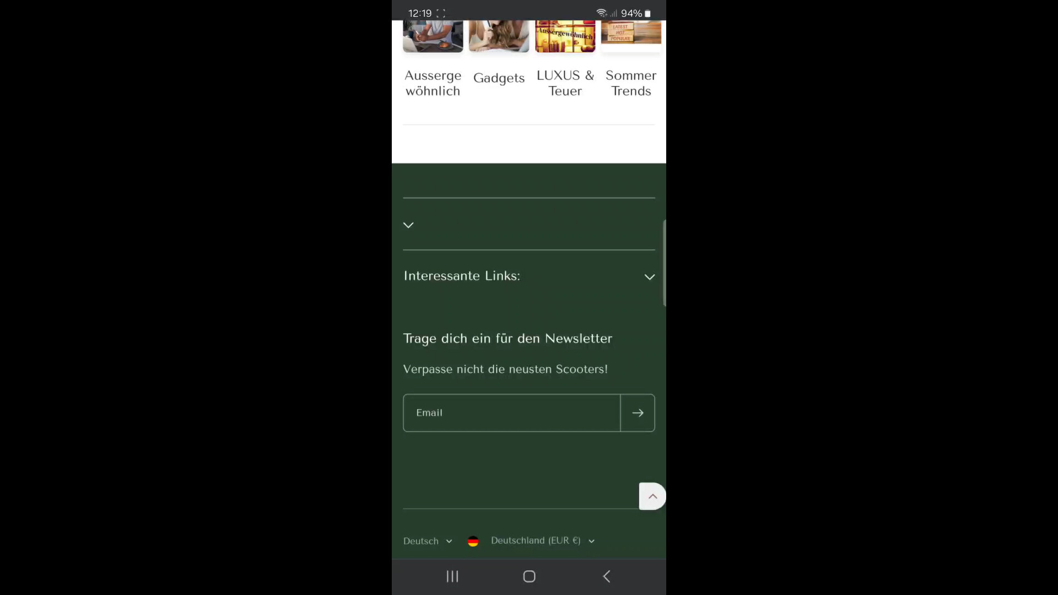Open the Gadgets category

499,78
